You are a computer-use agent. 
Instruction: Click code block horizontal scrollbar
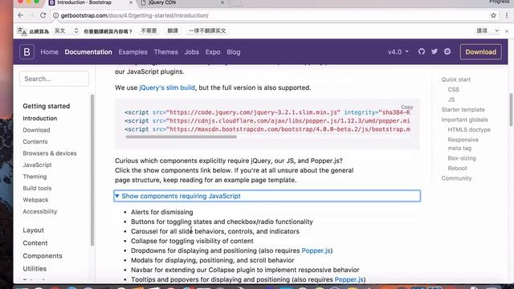181,137
